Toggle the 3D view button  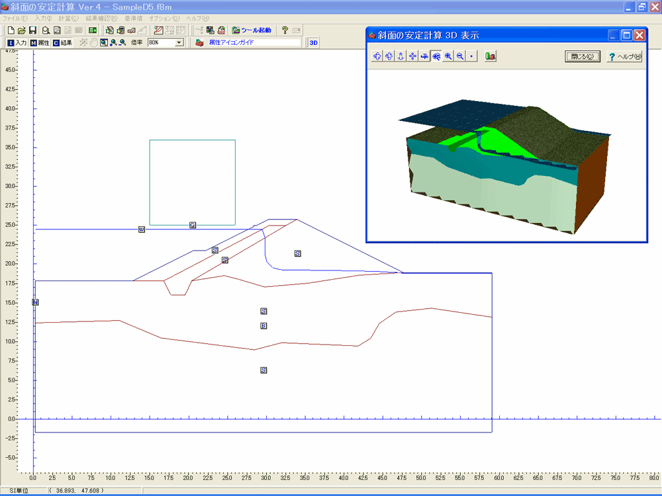pos(314,43)
